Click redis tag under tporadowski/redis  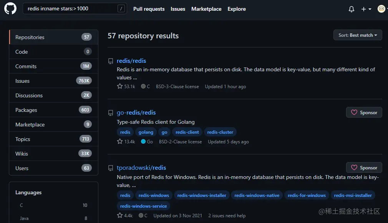[x=125, y=195]
